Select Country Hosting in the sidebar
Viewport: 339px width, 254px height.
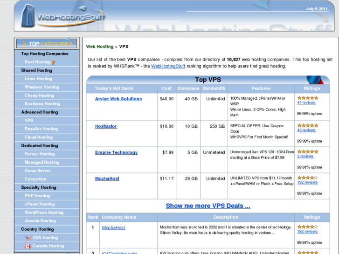(x=37, y=229)
